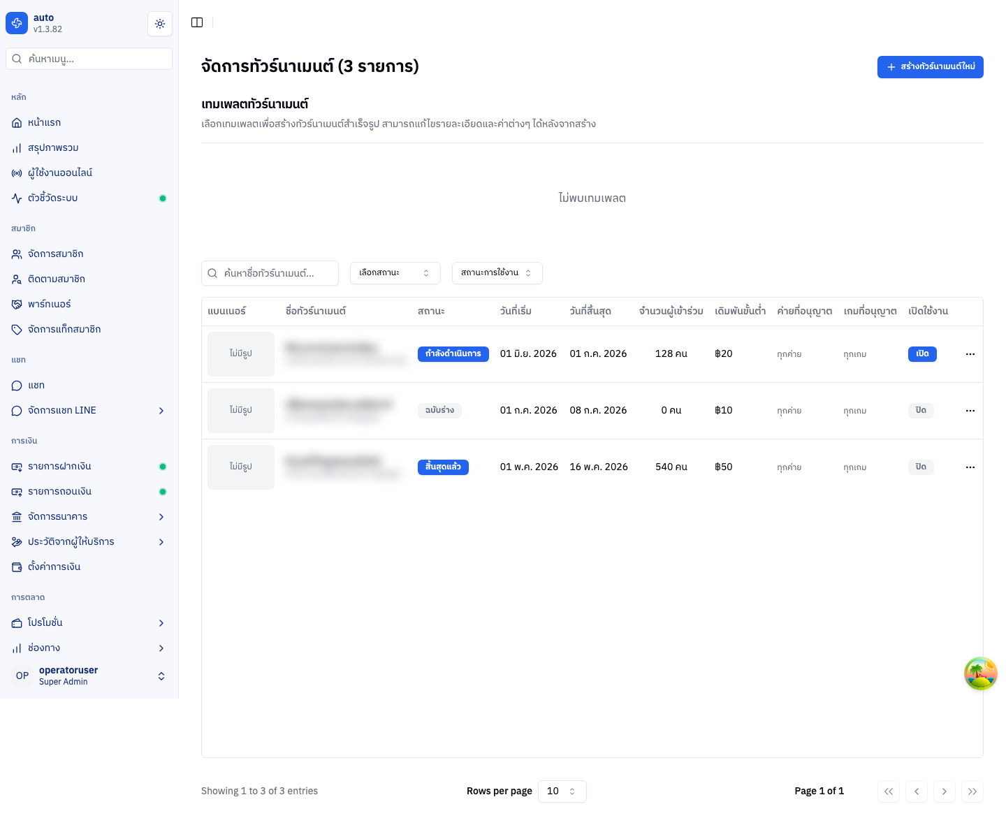This screenshot has width=1006, height=825.
Task: Expand จัดการธนาคาร submenu chevron
Action: tap(161, 516)
